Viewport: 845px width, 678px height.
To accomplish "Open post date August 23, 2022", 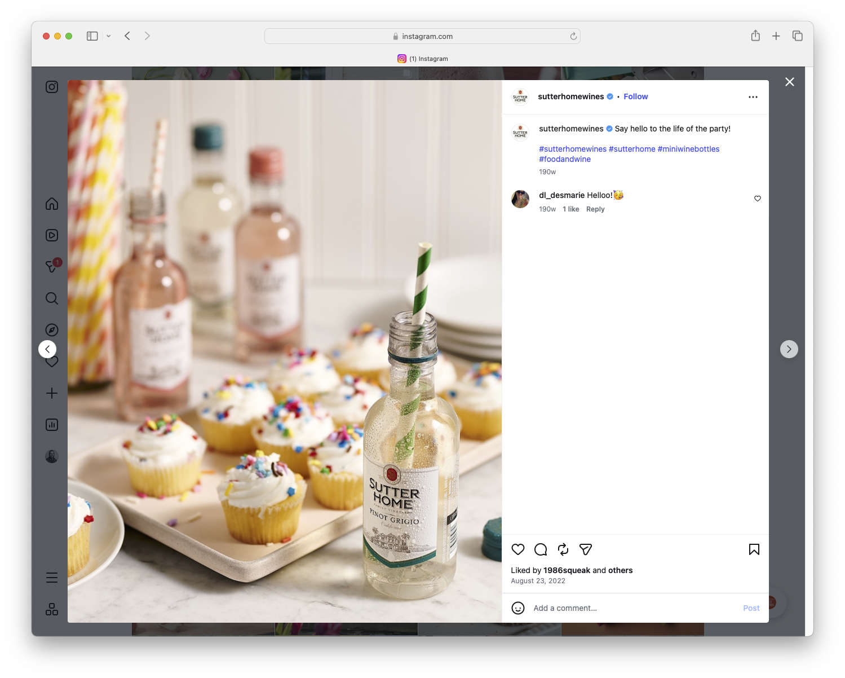I will tap(538, 581).
